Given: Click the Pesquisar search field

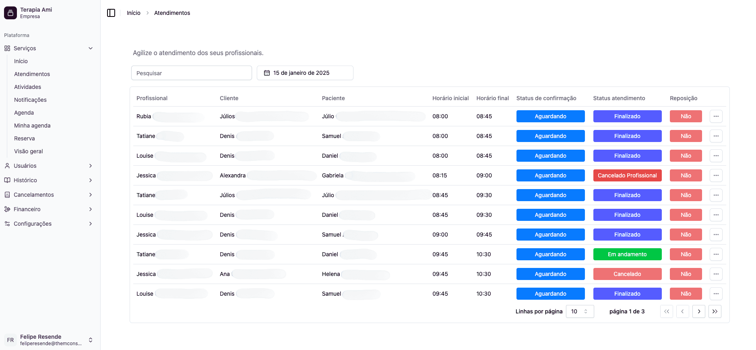Looking at the screenshot, I should (192, 73).
